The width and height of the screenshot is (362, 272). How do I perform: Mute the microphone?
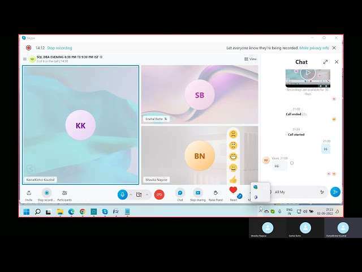pos(123,194)
